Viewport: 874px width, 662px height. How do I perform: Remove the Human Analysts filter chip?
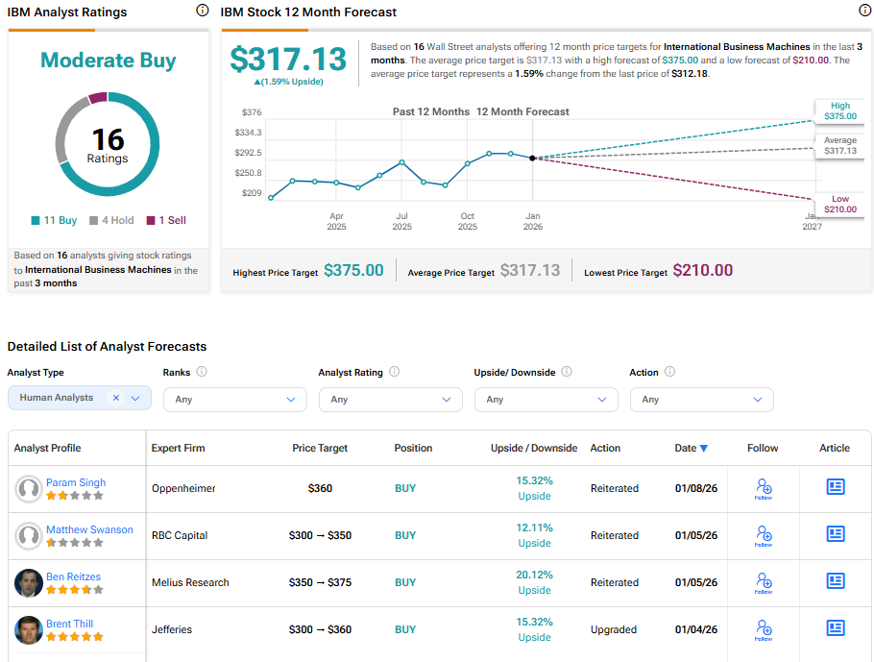(x=116, y=398)
